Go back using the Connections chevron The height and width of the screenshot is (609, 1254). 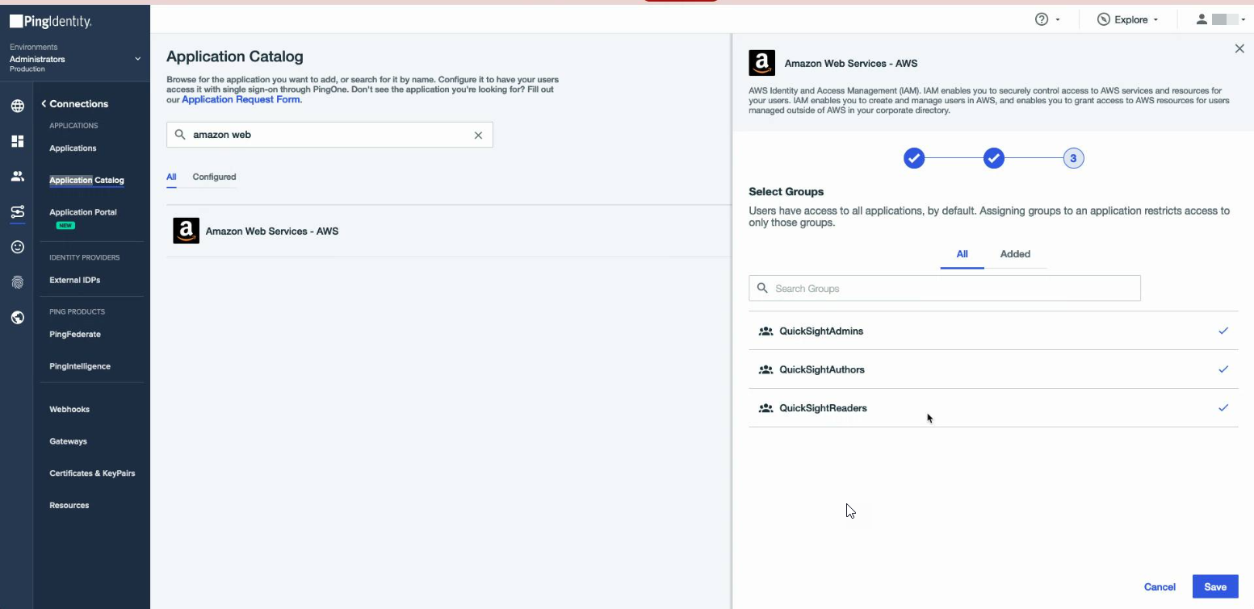click(44, 103)
